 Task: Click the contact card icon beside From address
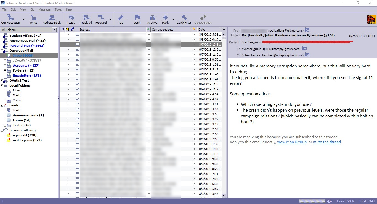(x=307, y=30)
